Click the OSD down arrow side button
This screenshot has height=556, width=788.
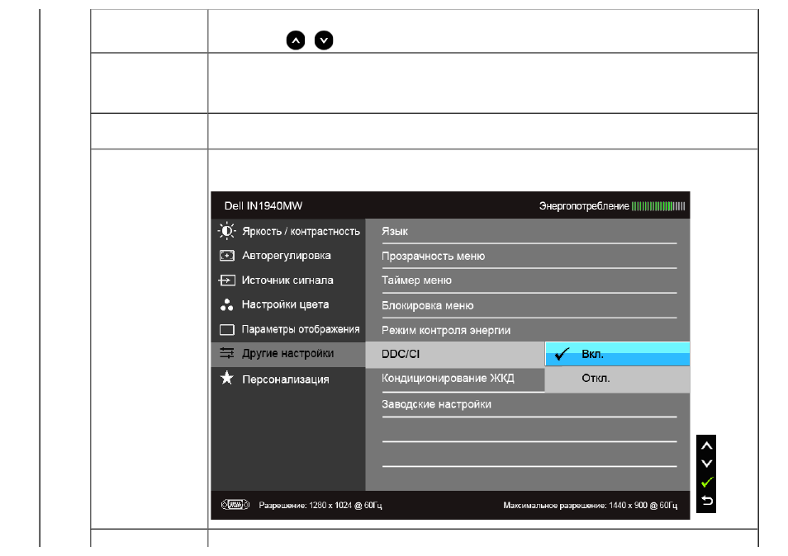pyautogui.click(x=706, y=464)
